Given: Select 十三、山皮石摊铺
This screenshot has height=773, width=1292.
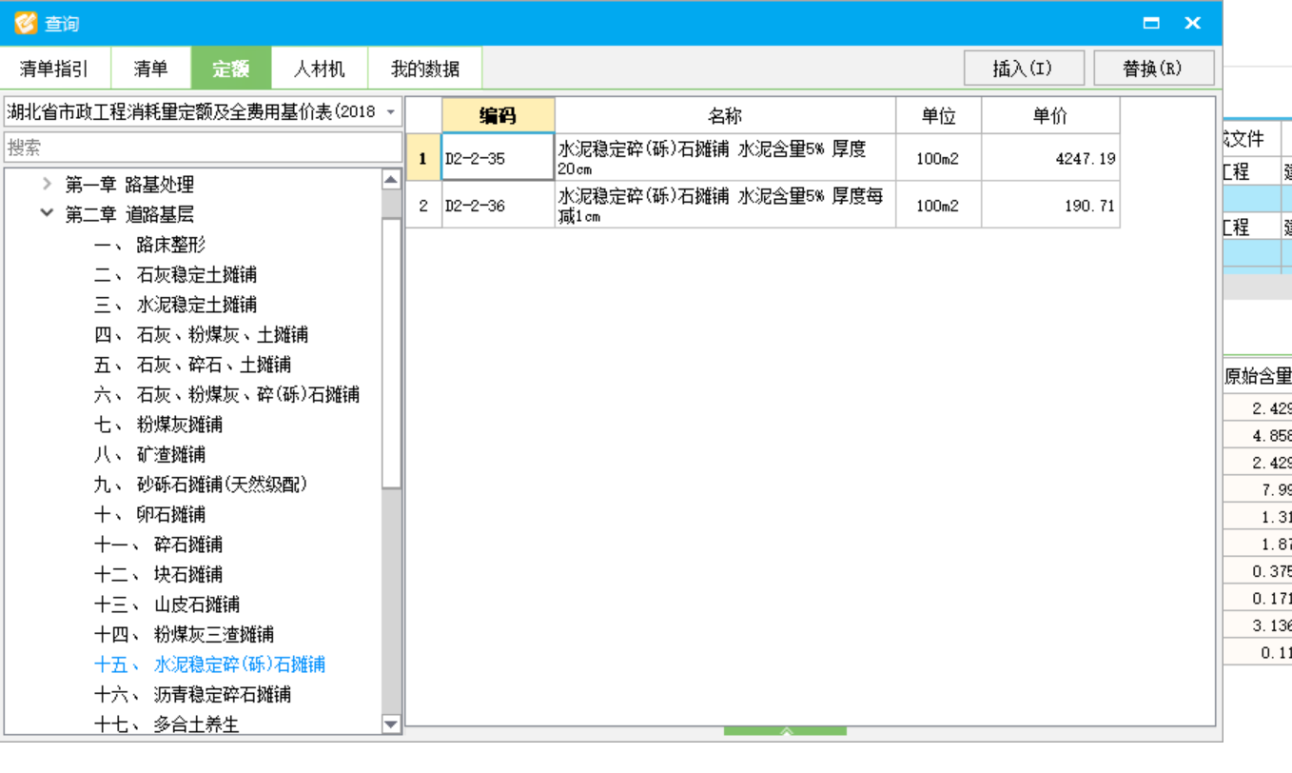Looking at the screenshot, I should click(166, 605).
